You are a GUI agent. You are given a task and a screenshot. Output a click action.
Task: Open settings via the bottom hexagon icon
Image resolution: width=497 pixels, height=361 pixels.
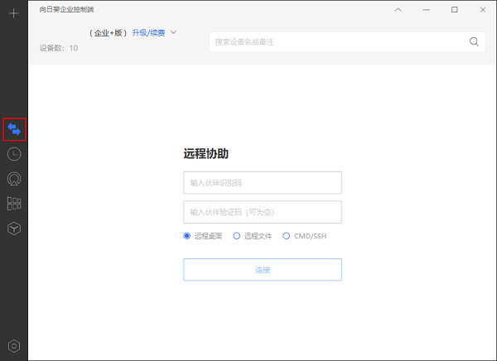[x=14, y=345]
